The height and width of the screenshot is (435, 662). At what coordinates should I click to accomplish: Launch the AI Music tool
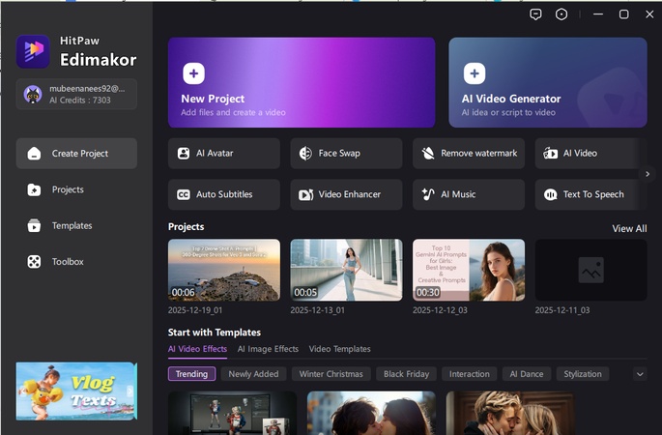point(468,194)
